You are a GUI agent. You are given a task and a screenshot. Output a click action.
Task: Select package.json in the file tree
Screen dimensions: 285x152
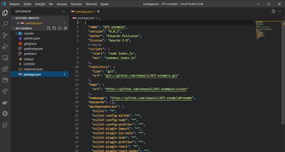click(x=40, y=74)
